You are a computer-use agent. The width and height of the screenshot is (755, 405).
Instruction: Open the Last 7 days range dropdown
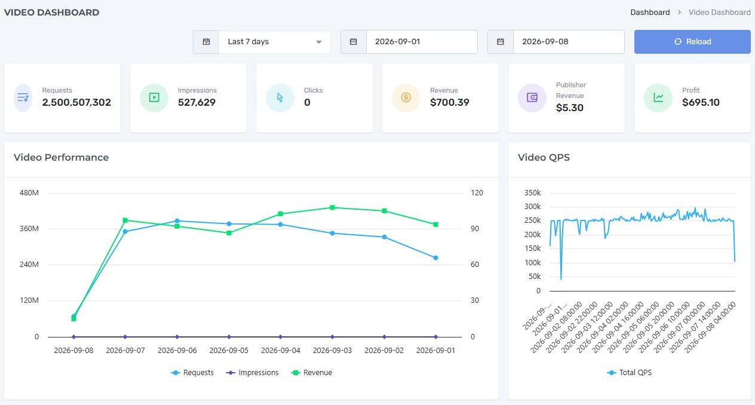tap(275, 42)
